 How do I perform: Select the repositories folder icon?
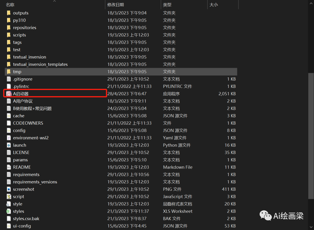point(9,28)
